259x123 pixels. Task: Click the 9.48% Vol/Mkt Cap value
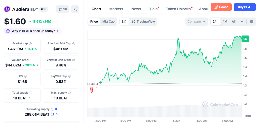[61, 65]
